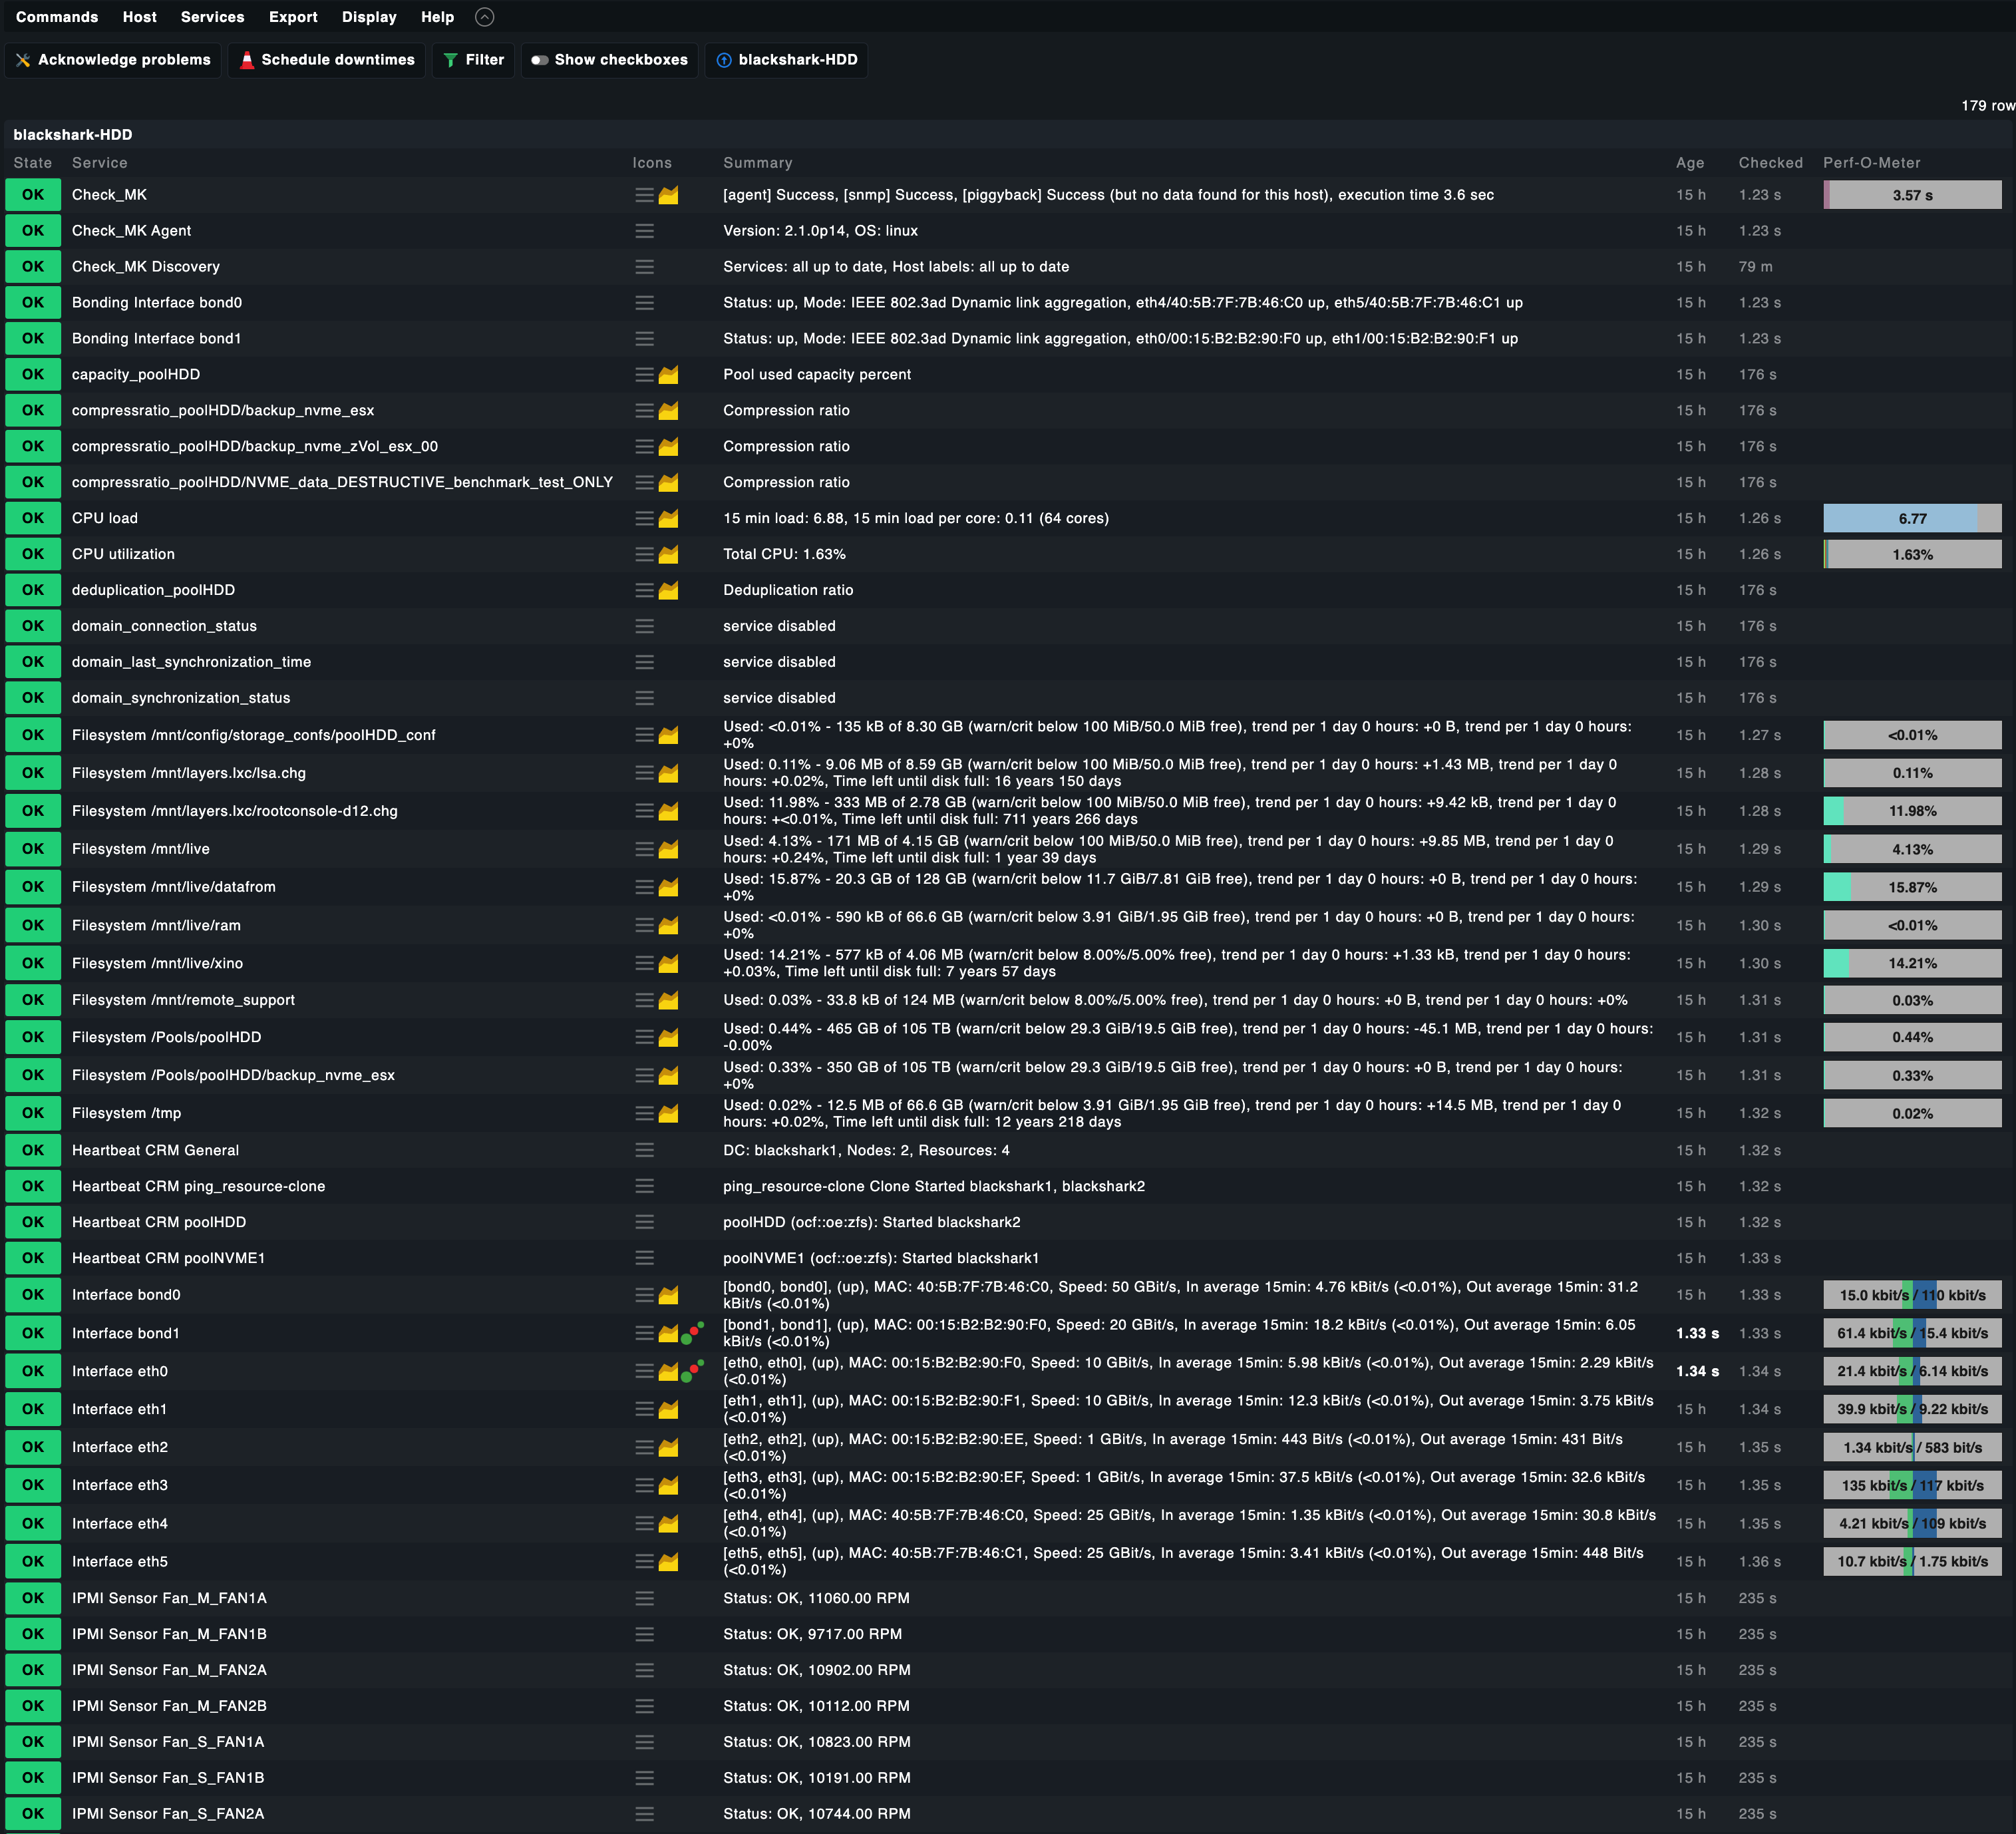Open the Filter panel
2016x1834 pixels.
coord(473,60)
